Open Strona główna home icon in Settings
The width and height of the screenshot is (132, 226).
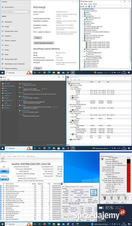tap(3, 7)
